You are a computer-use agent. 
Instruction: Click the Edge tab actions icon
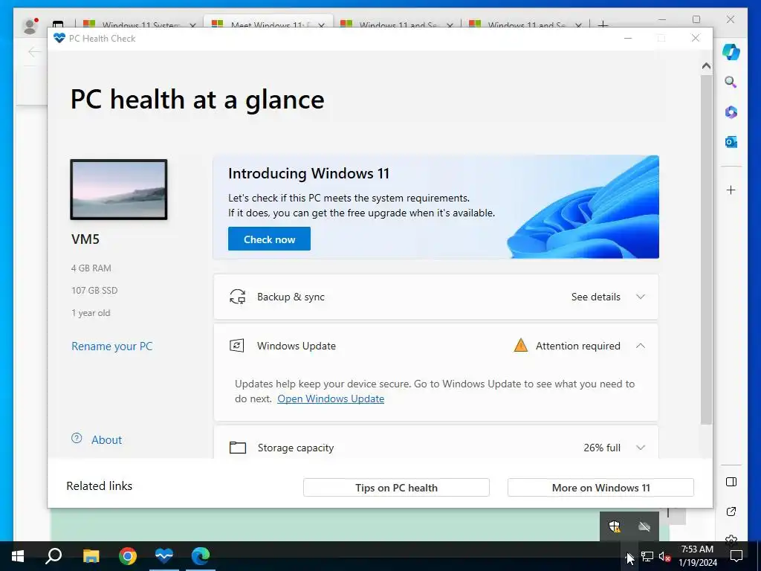coord(58,25)
